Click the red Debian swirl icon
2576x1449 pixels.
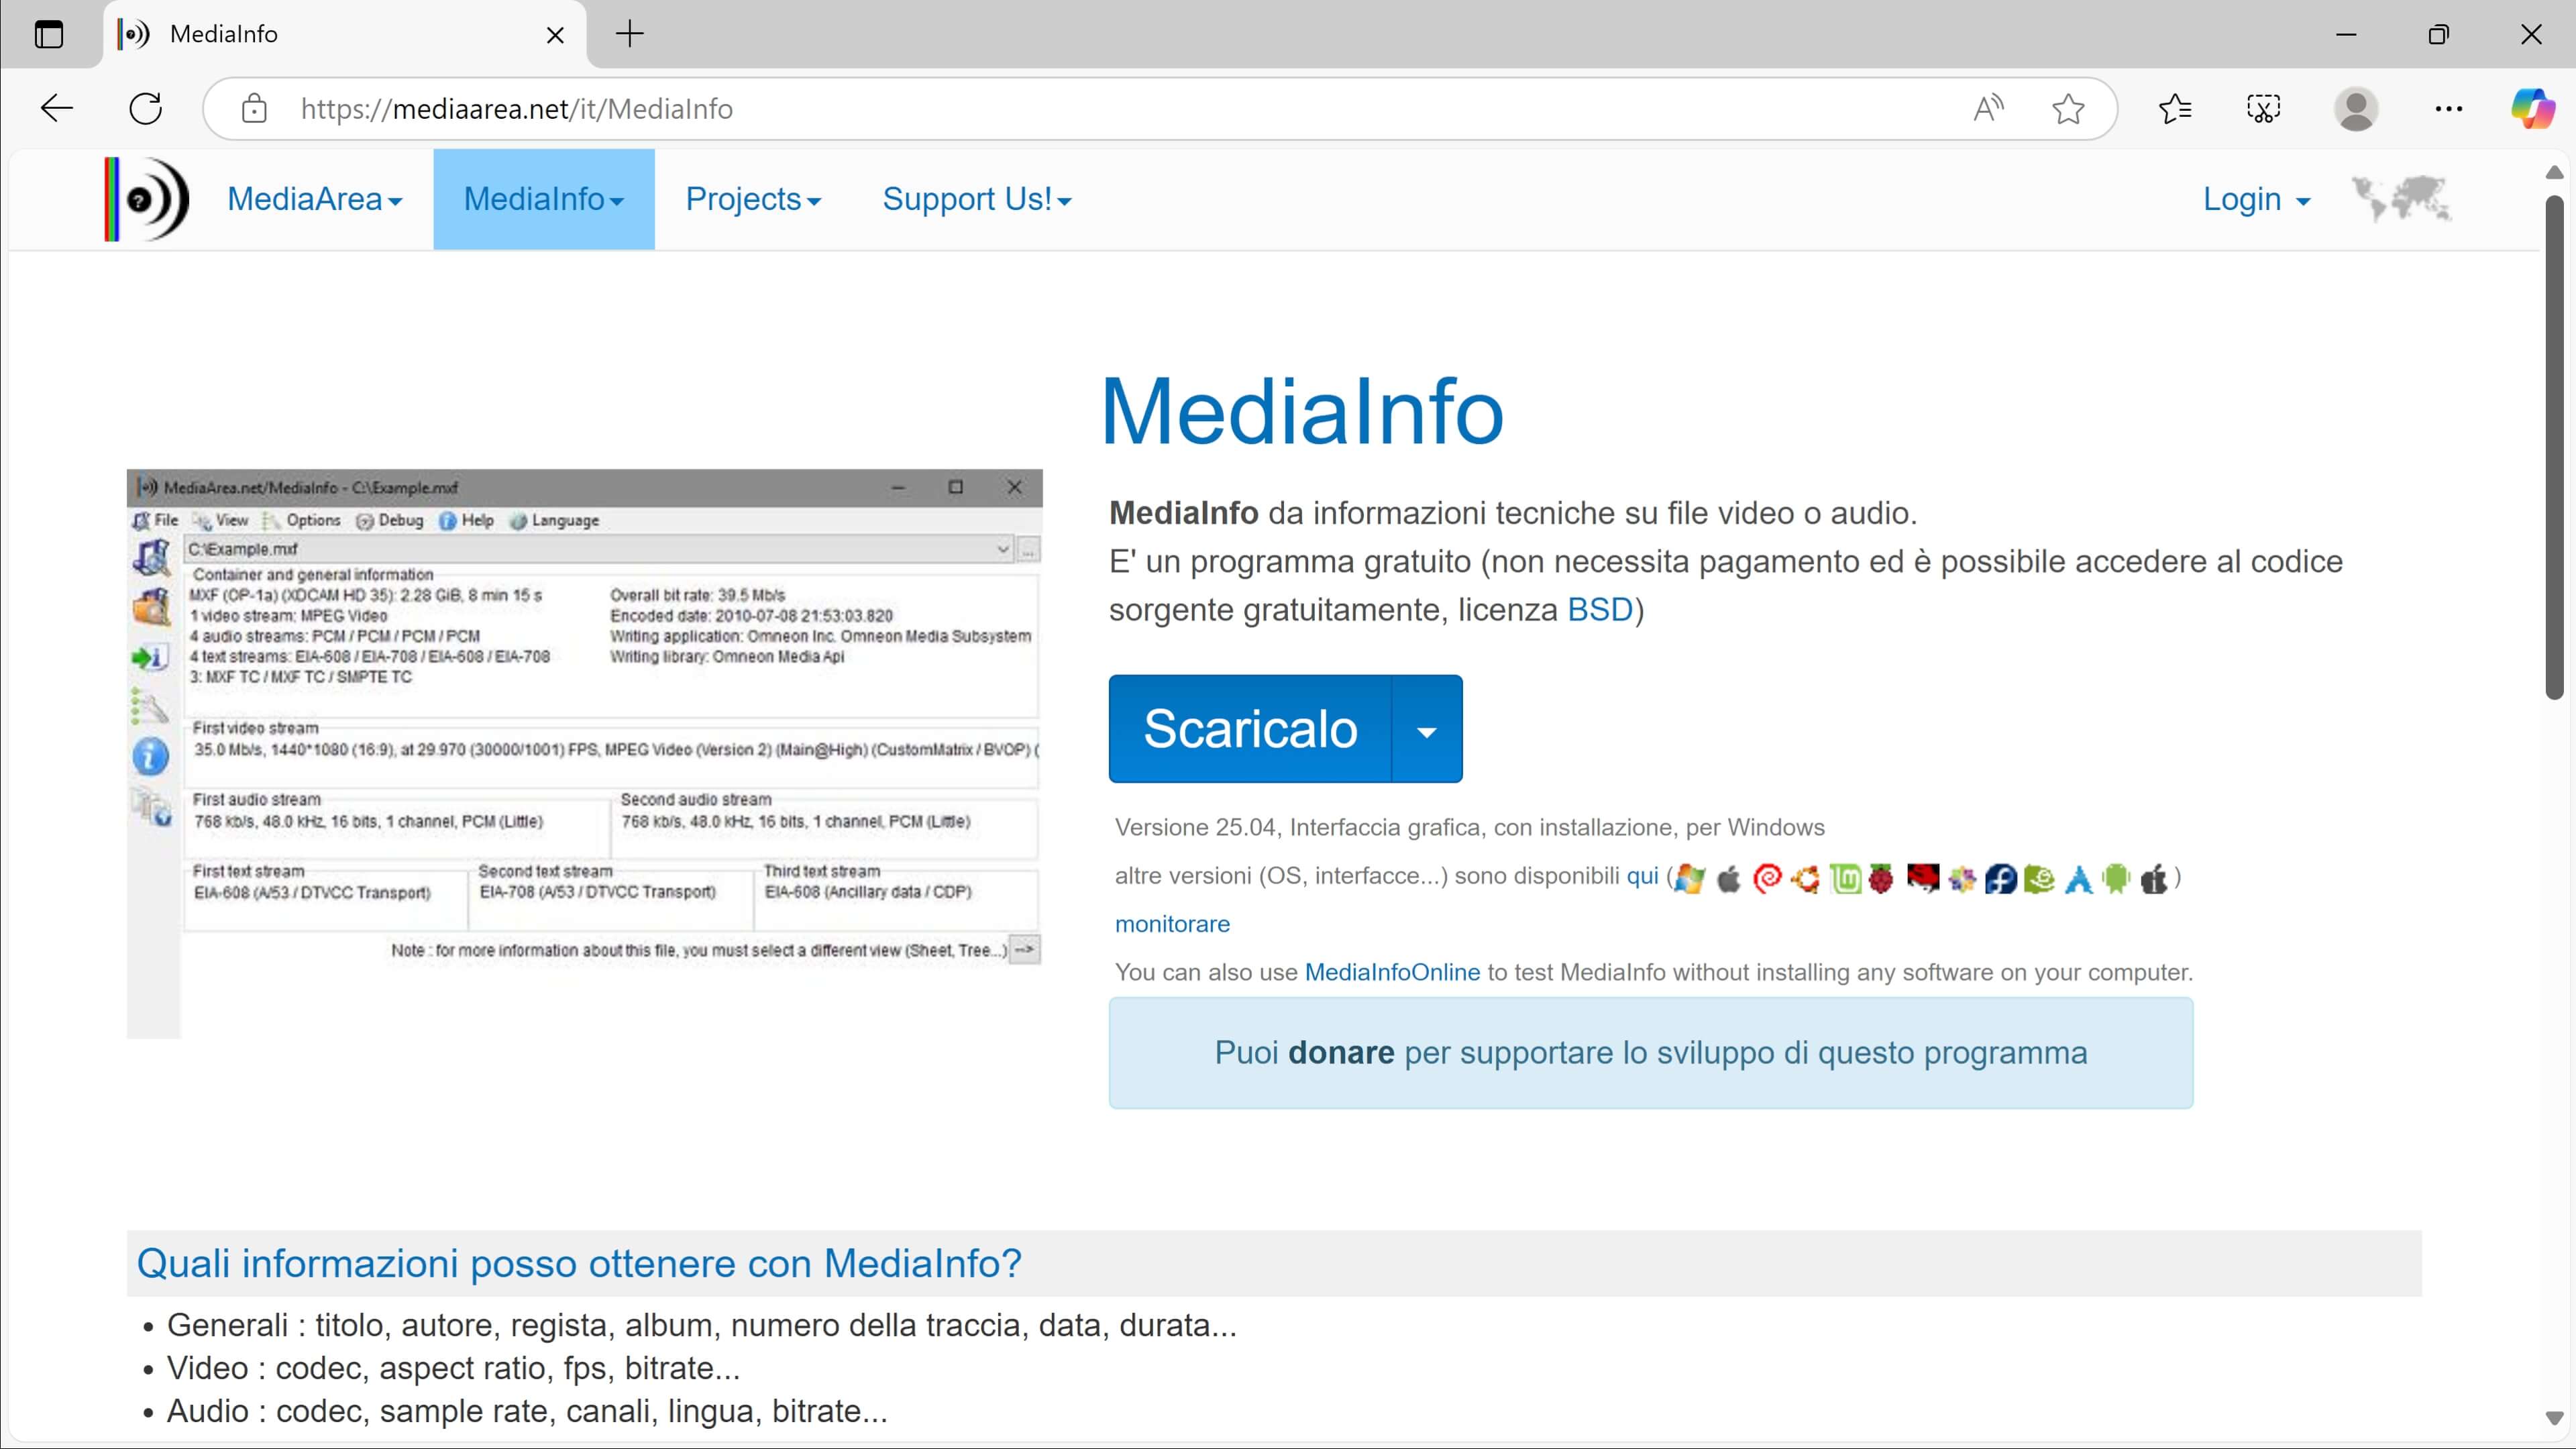tap(1767, 878)
